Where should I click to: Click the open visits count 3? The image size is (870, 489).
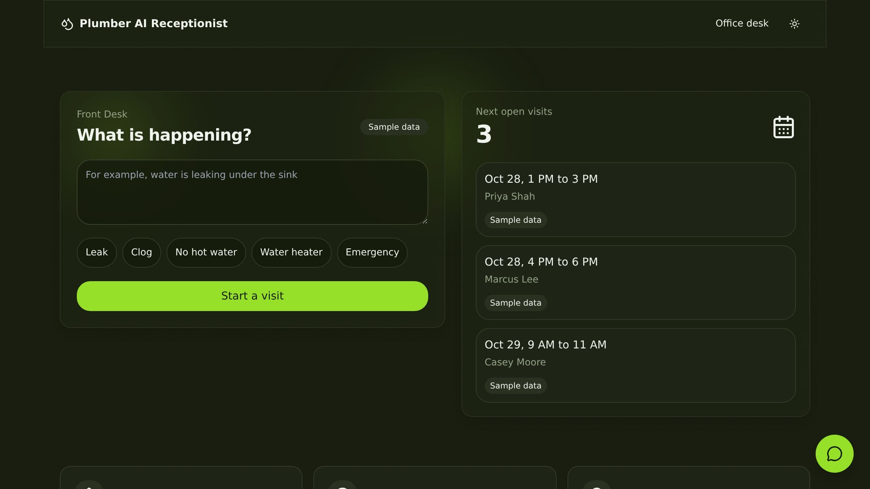click(x=484, y=134)
